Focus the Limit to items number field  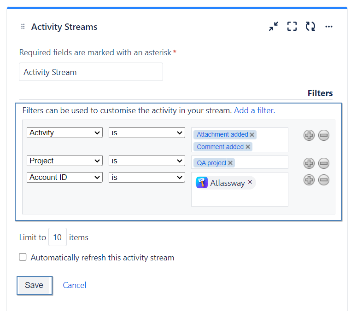click(x=58, y=237)
